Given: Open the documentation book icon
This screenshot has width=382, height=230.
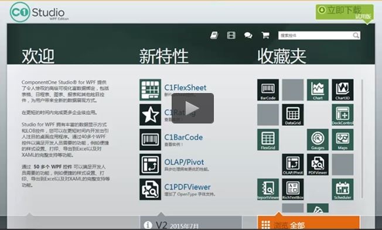Looking at the screenshot, I should click(x=214, y=36).
